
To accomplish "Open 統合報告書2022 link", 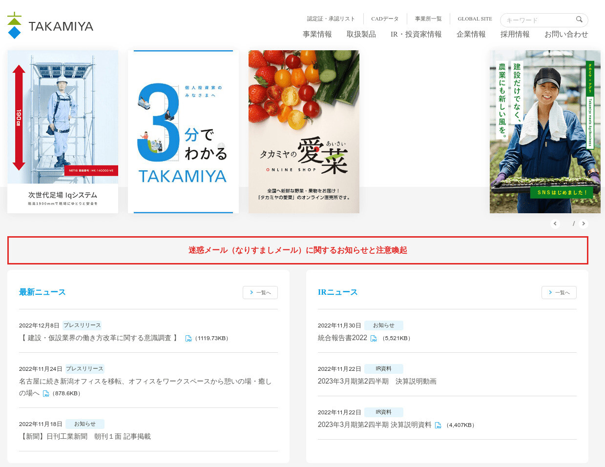I will (x=342, y=338).
